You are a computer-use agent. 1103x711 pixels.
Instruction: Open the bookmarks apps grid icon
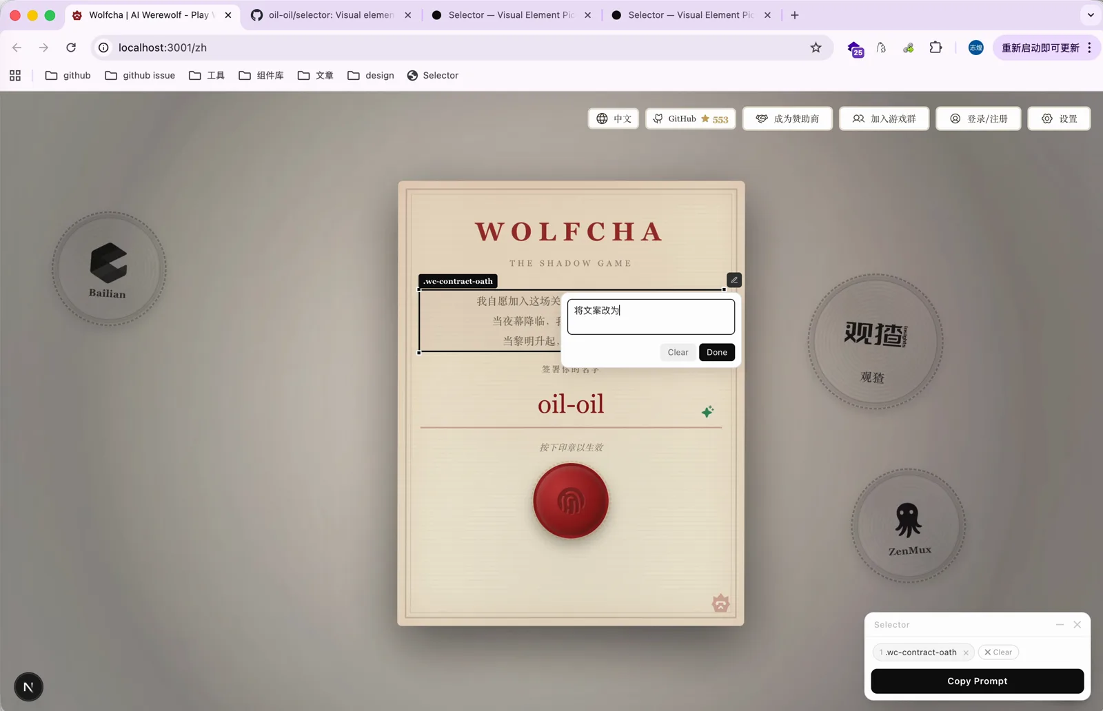[x=15, y=75]
